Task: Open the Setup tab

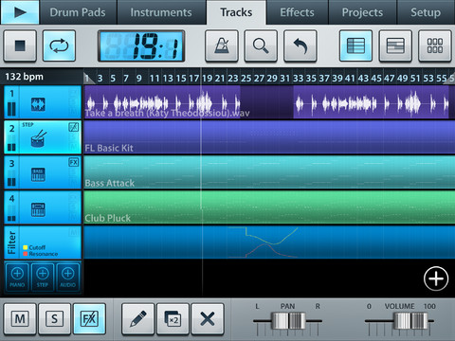Action: point(426,12)
